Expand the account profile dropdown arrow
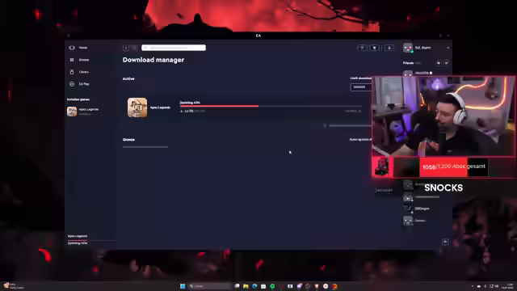Viewport: 517px width, 291px height. point(448,48)
